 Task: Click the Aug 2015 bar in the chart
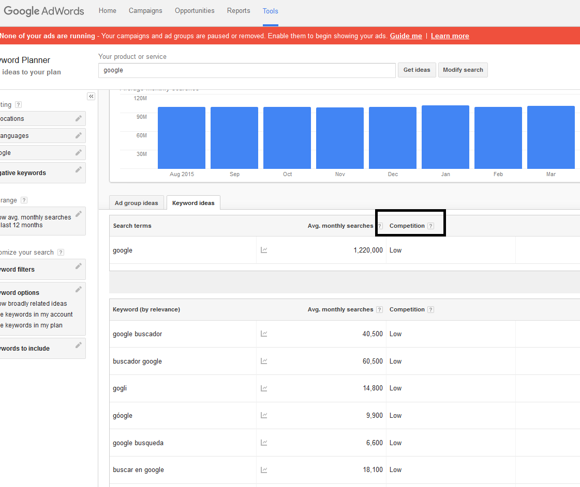[x=182, y=138]
